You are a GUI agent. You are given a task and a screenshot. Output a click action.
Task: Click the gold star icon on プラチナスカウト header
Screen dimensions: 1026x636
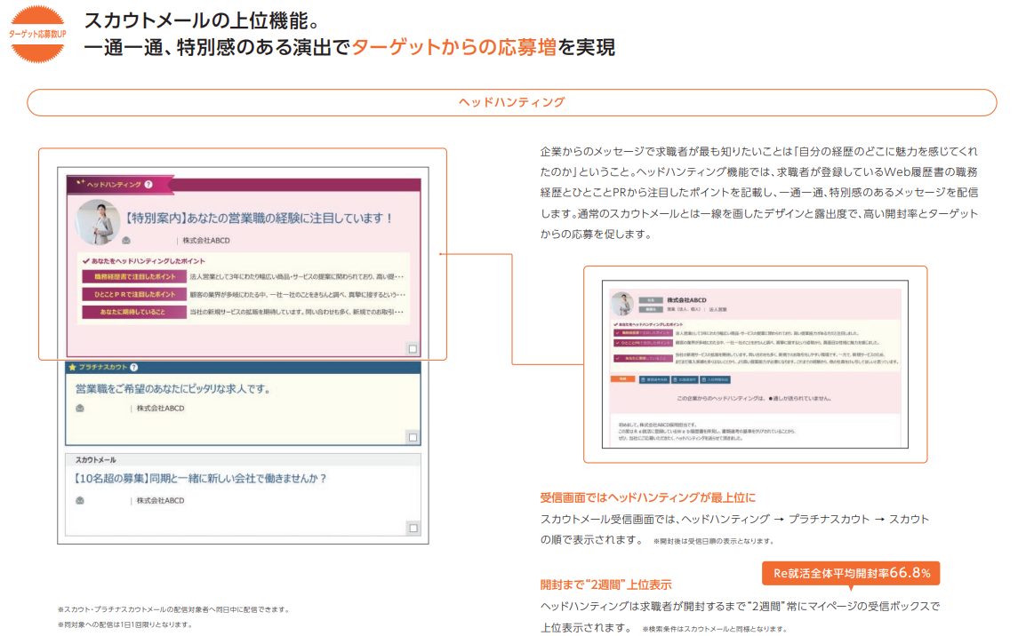point(72,367)
